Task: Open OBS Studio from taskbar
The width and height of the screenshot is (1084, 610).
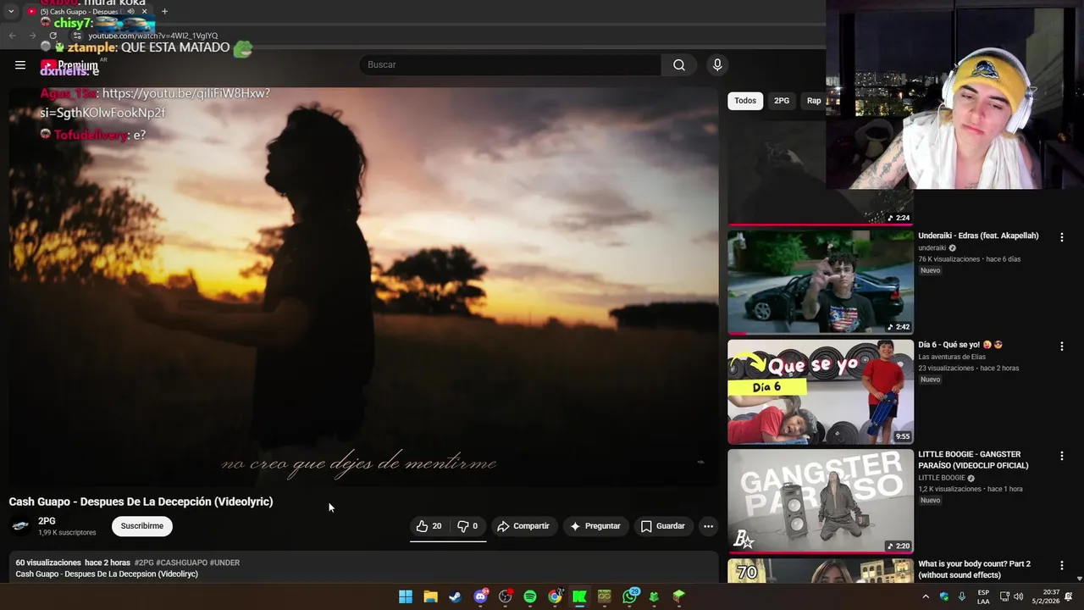Action: [x=506, y=596]
